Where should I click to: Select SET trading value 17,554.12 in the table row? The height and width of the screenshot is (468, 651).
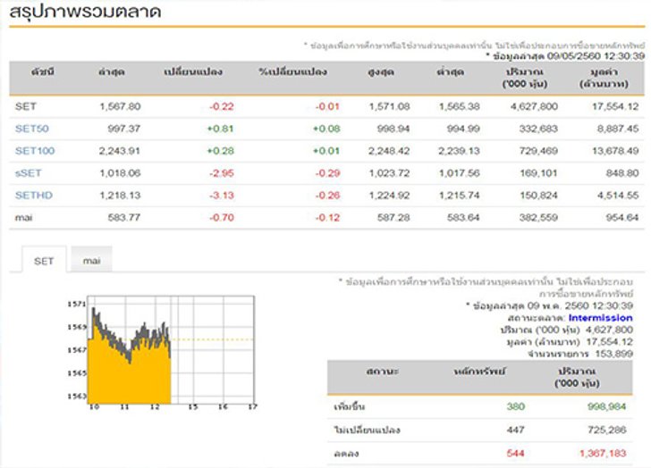click(615, 106)
